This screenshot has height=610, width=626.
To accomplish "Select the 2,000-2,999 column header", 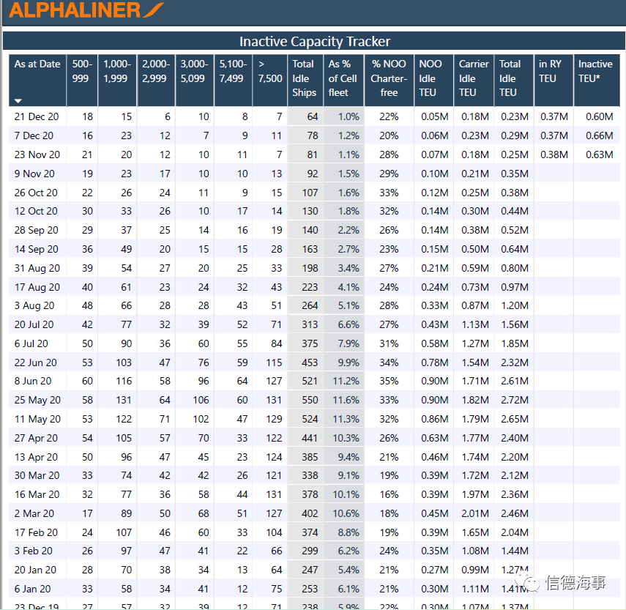I will click(156, 81).
